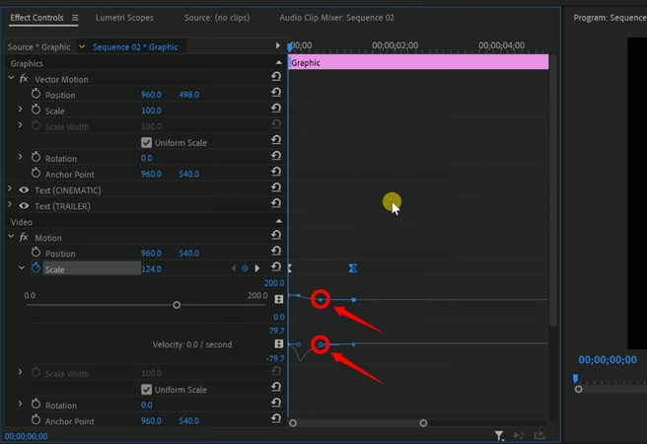The image size is (647, 444).
Task: Open the filter properties funnel icon
Action: pos(500,435)
